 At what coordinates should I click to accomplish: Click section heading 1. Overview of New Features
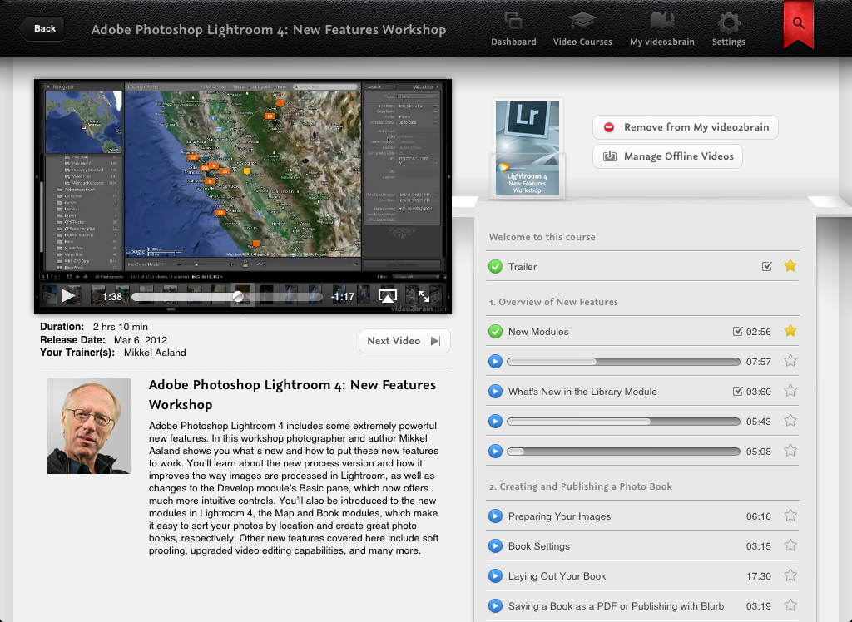click(553, 302)
